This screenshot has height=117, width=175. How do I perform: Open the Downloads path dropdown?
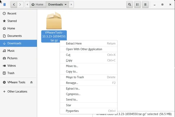click(x=57, y=5)
